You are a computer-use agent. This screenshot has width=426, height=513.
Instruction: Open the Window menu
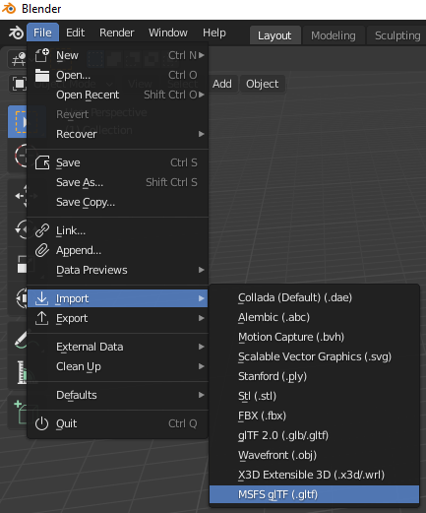(168, 32)
